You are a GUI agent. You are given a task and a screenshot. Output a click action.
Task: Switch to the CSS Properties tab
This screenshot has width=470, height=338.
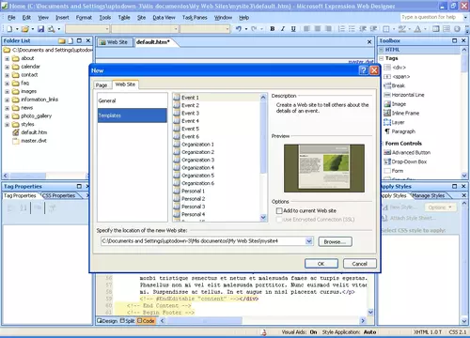pos(58,195)
